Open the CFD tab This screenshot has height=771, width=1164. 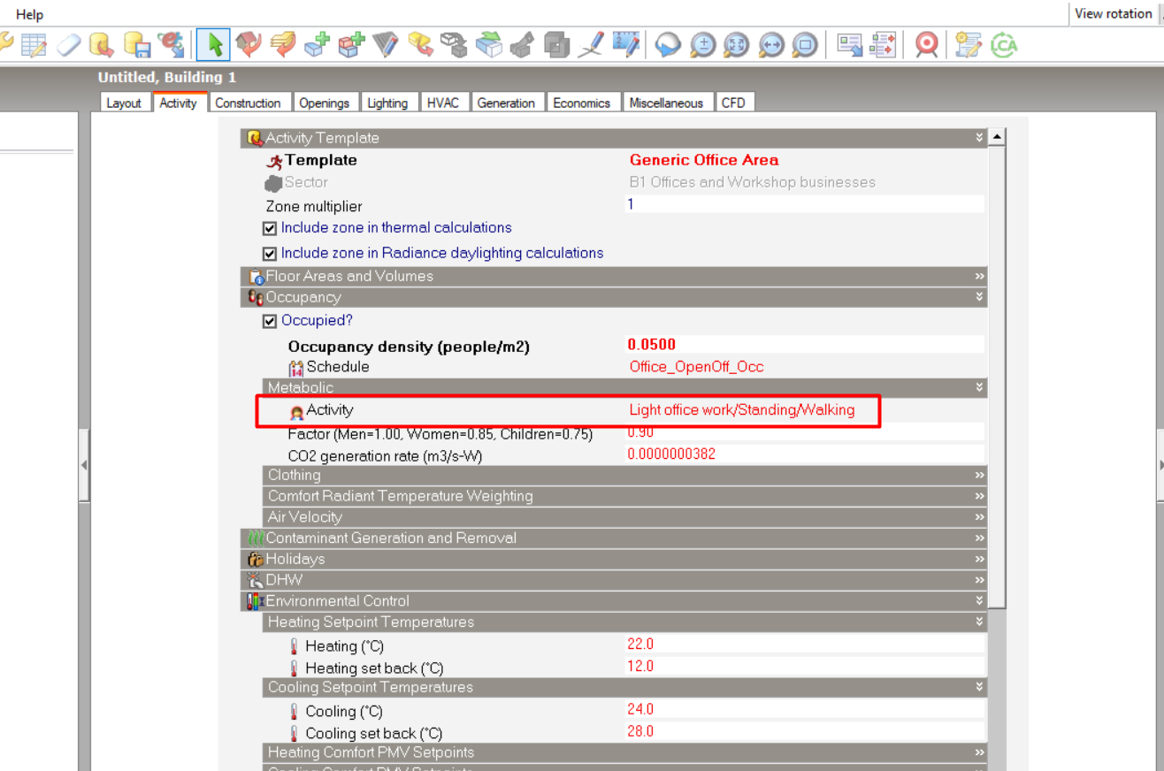[733, 103]
